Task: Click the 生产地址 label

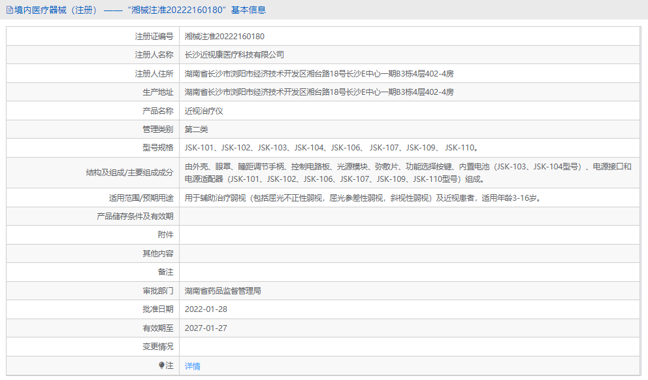Action: point(158,92)
